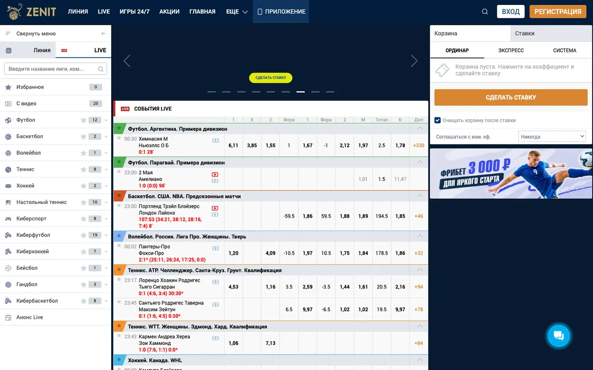This screenshot has width=593, height=370.
Task: Open the 'Никогда' odds change dropdown
Action: click(552, 137)
